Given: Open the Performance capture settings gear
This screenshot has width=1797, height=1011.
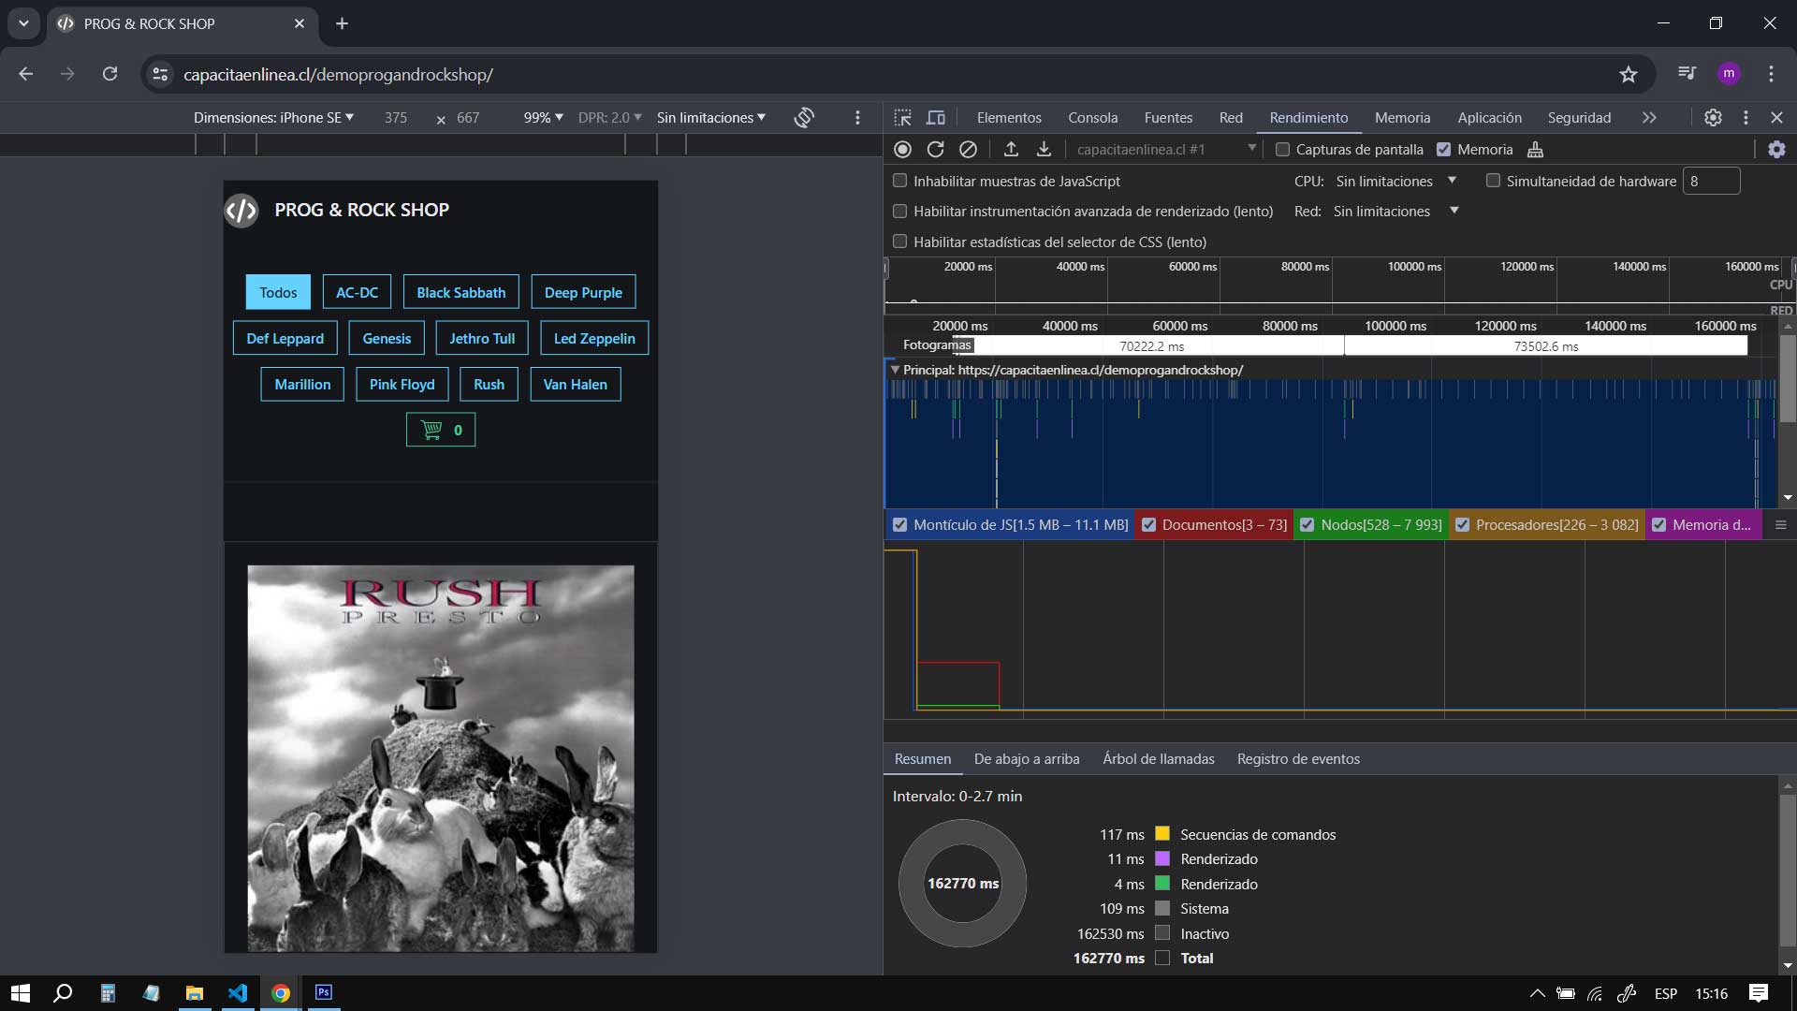Looking at the screenshot, I should [x=1776, y=149].
